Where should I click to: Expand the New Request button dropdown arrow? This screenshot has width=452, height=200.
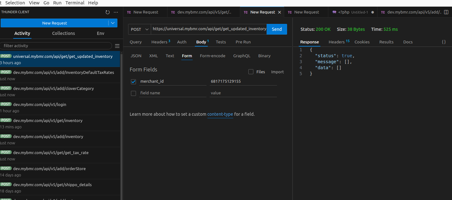click(113, 23)
